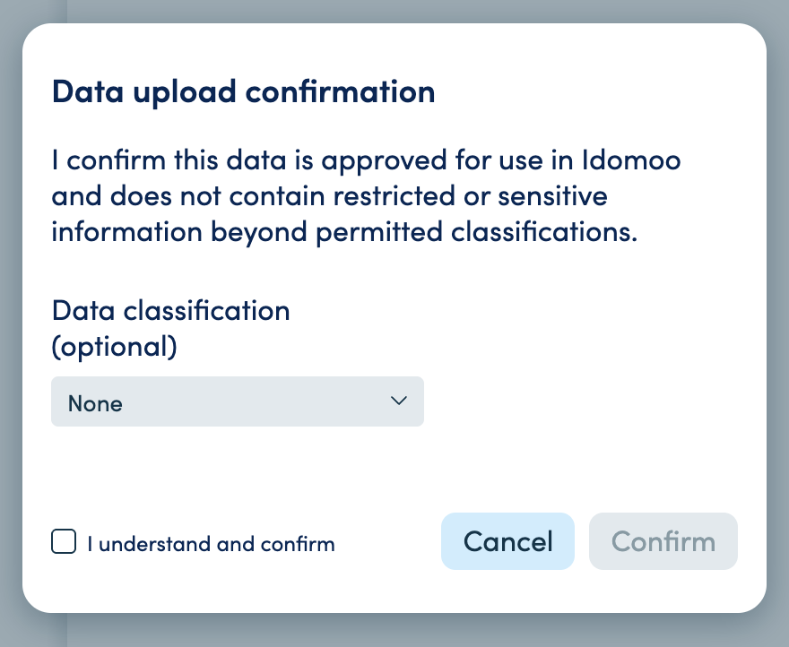Select the 'None' value in the dropdown
This screenshot has height=647, width=789.
(x=96, y=403)
